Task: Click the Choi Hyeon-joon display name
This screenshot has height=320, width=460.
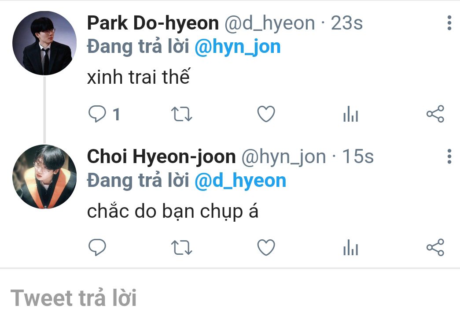Action: point(162,156)
